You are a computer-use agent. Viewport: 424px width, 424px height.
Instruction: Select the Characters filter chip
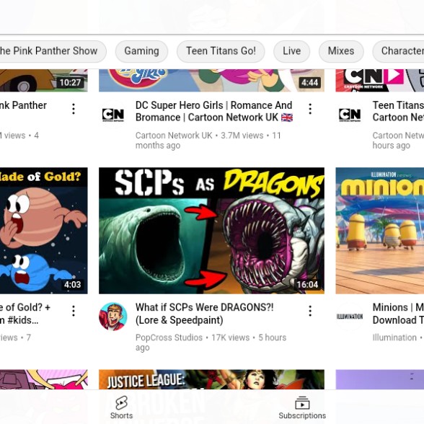click(398, 51)
